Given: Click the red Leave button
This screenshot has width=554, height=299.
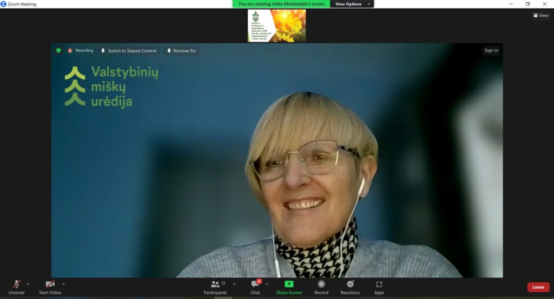Looking at the screenshot, I should pos(538,287).
